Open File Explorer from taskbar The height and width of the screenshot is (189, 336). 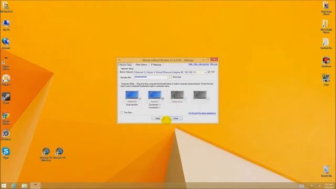tap(25, 185)
